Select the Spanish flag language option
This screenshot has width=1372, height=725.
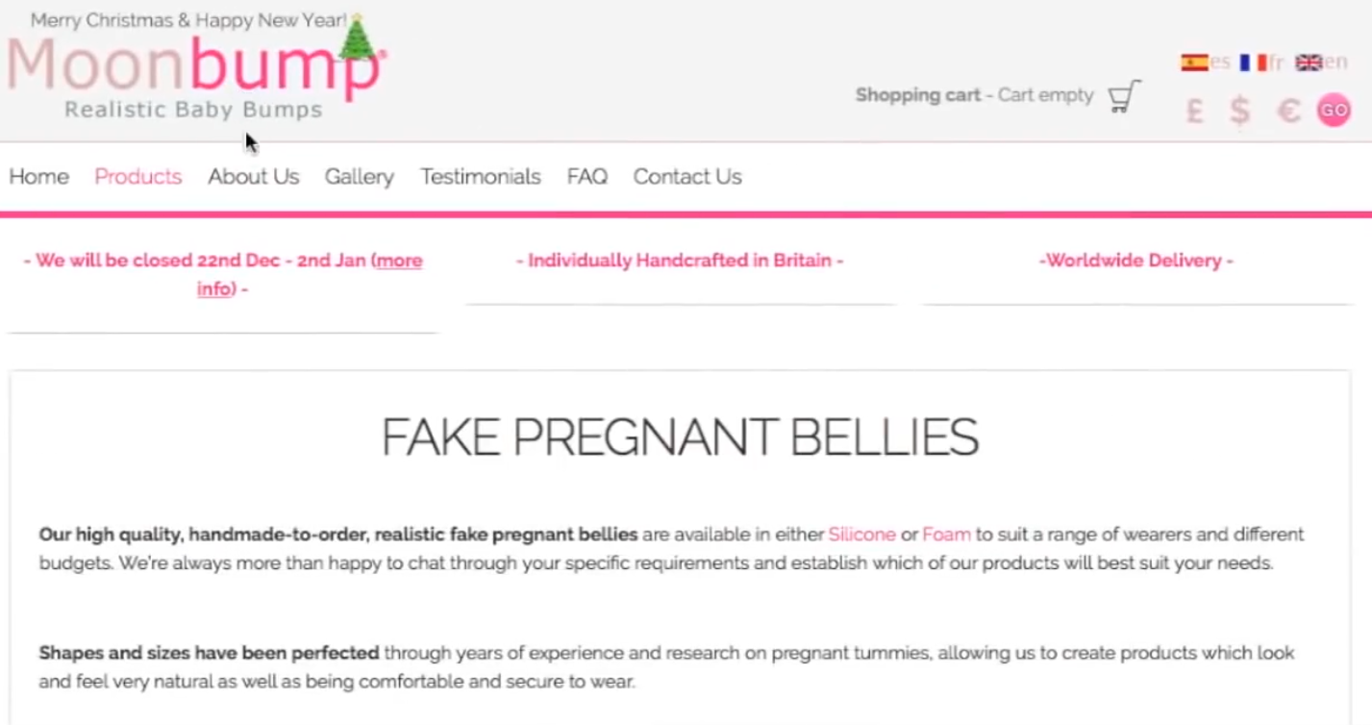click(x=1195, y=62)
